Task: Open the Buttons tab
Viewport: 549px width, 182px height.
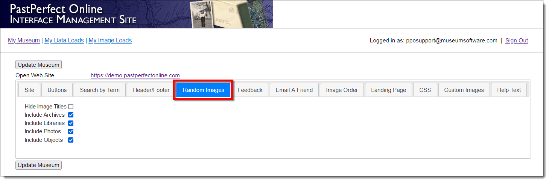Action: click(57, 90)
